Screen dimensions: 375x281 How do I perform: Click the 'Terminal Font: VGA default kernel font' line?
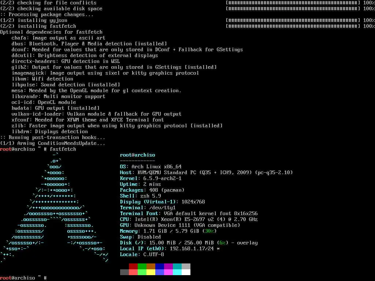[x=189, y=213]
